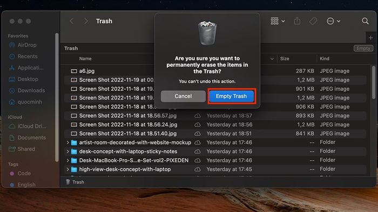The image size is (378, 212).
Task: Add a new tab with plus icon
Action: [370, 38]
